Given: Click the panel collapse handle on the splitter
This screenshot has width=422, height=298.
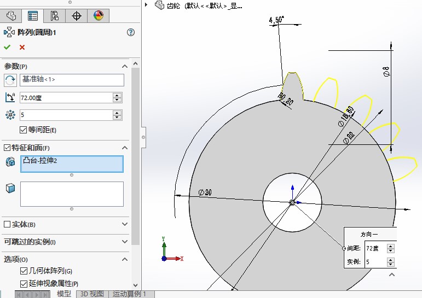Looking at the screenshot, I should pyautogui.click(x=143, y=137).
